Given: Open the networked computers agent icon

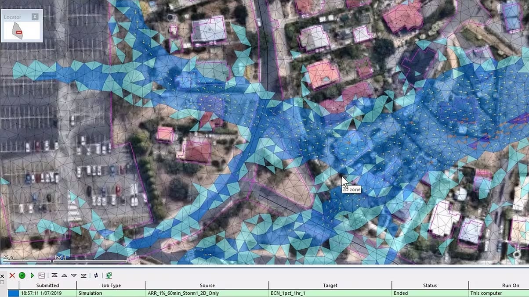Looking at the screenshot, I should (109, 276).
